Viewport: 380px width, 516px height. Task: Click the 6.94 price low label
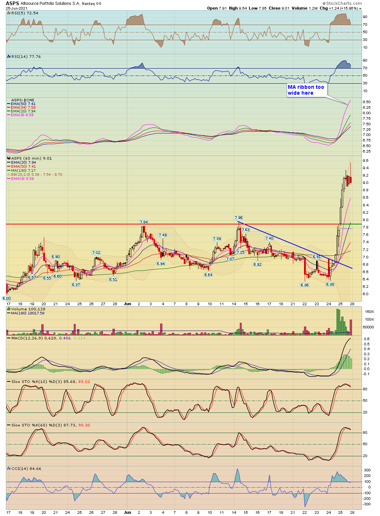(x=160, y=264)
